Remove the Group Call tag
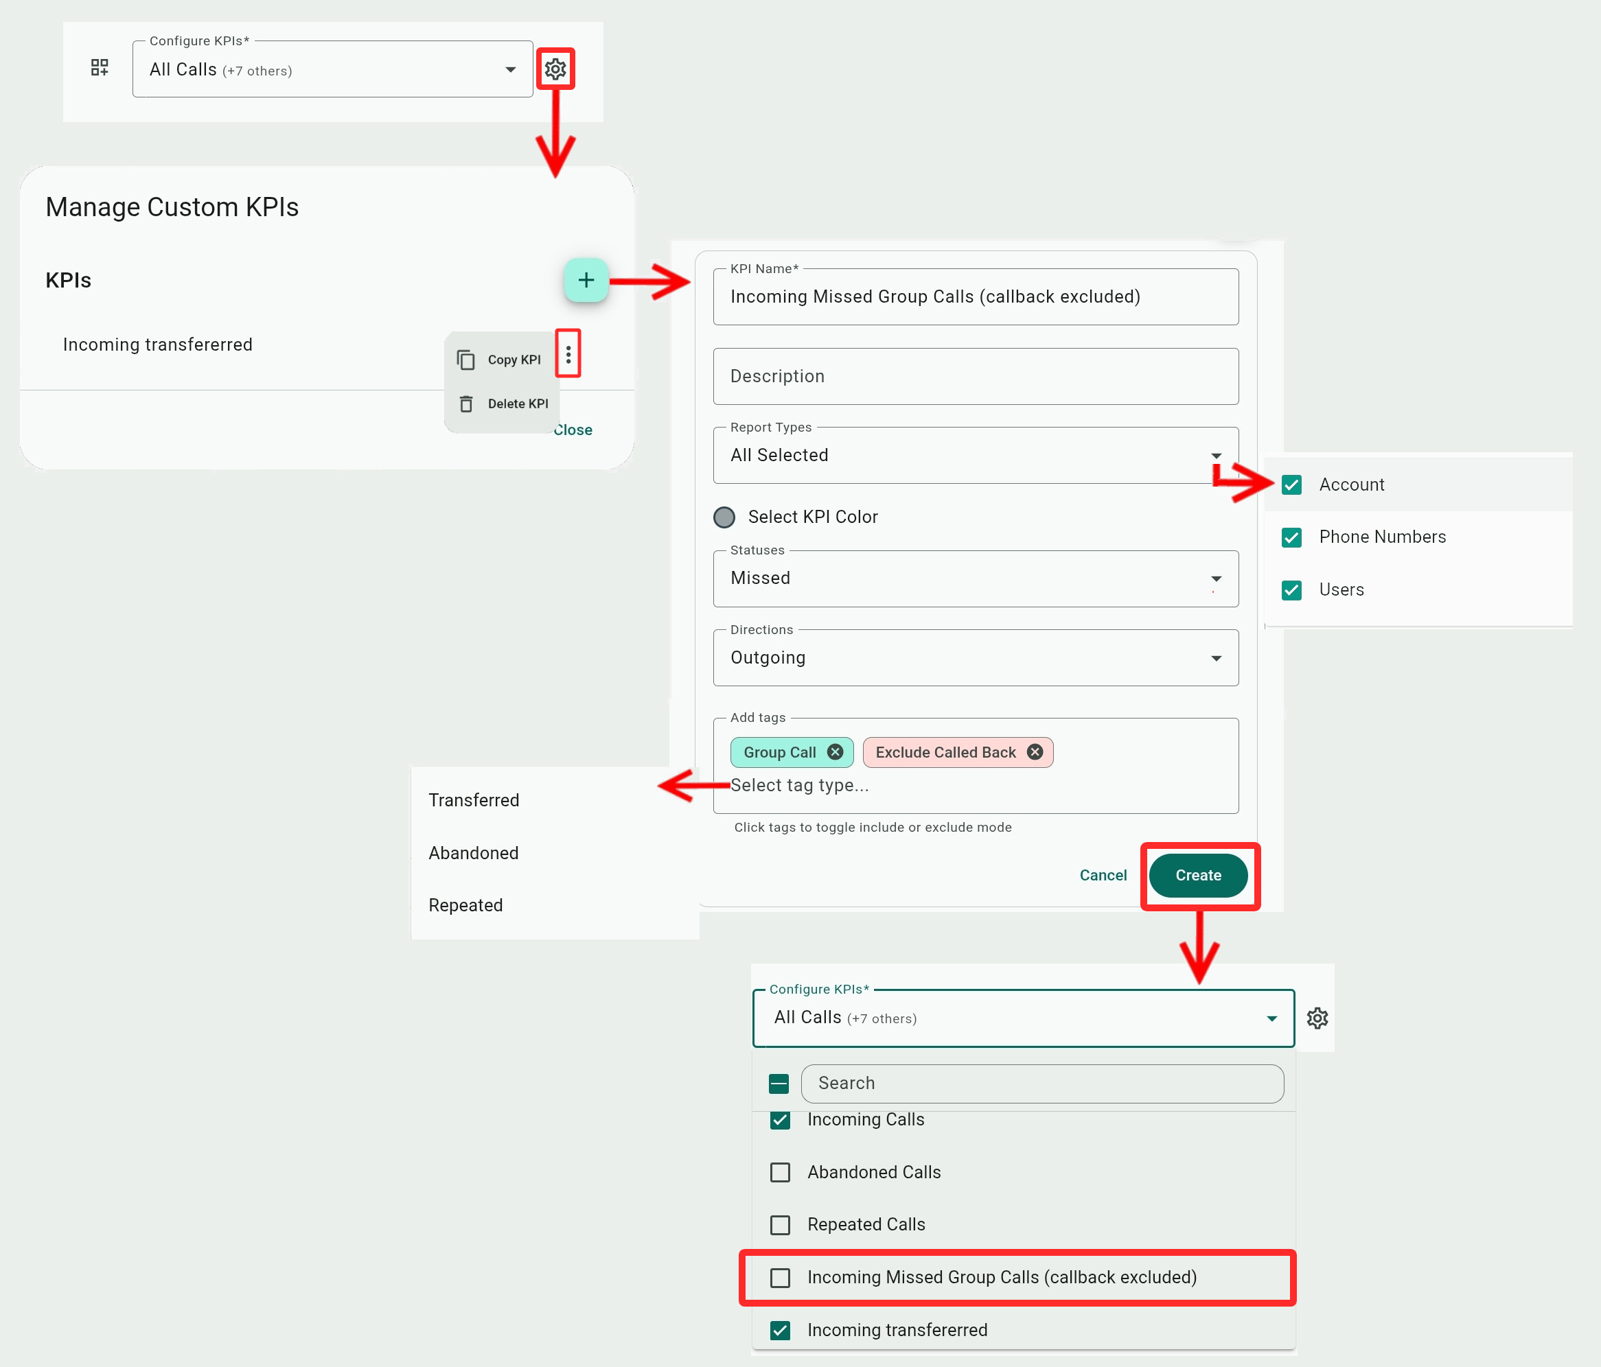The image size is (1601, 1367). pos(835,752)
